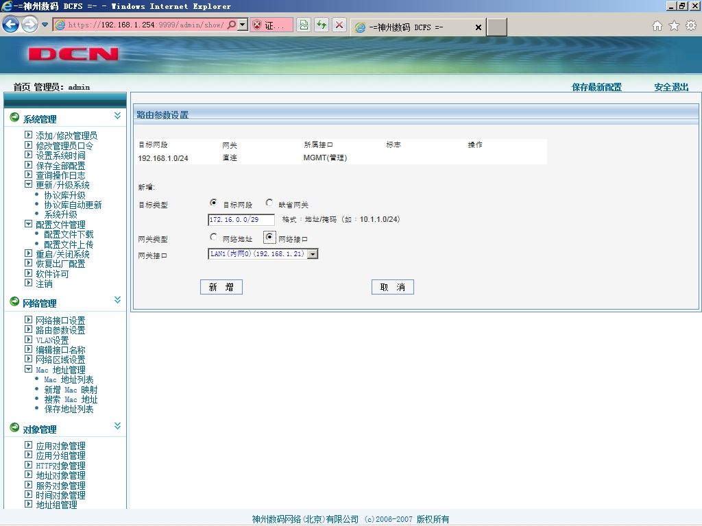Viewport: 702px width, 526px height.
Task: Select the 网络地址 radio button
Action: (214, 237)
